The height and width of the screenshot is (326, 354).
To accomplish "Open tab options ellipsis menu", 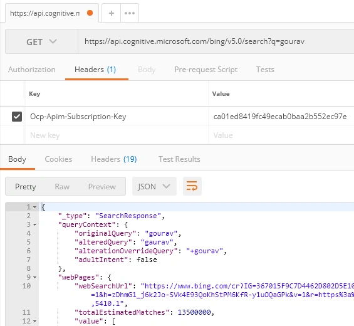I will [130, 13].
